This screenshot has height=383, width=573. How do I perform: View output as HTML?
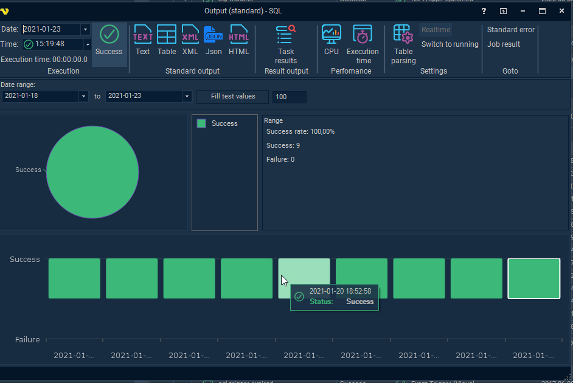coord(238,41)
